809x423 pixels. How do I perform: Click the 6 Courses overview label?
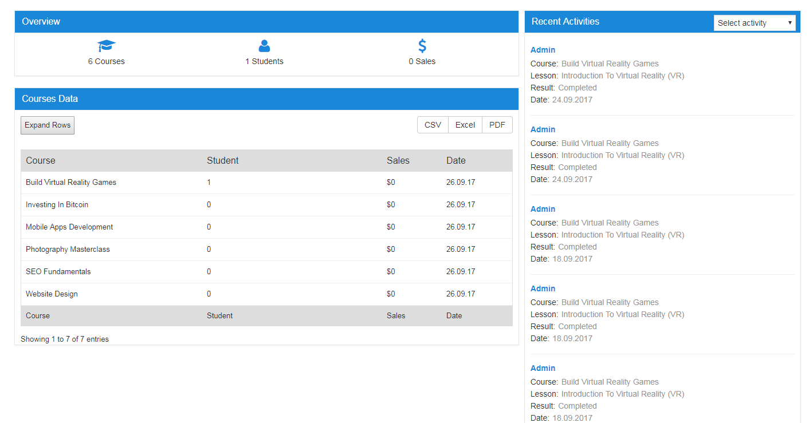106,61
